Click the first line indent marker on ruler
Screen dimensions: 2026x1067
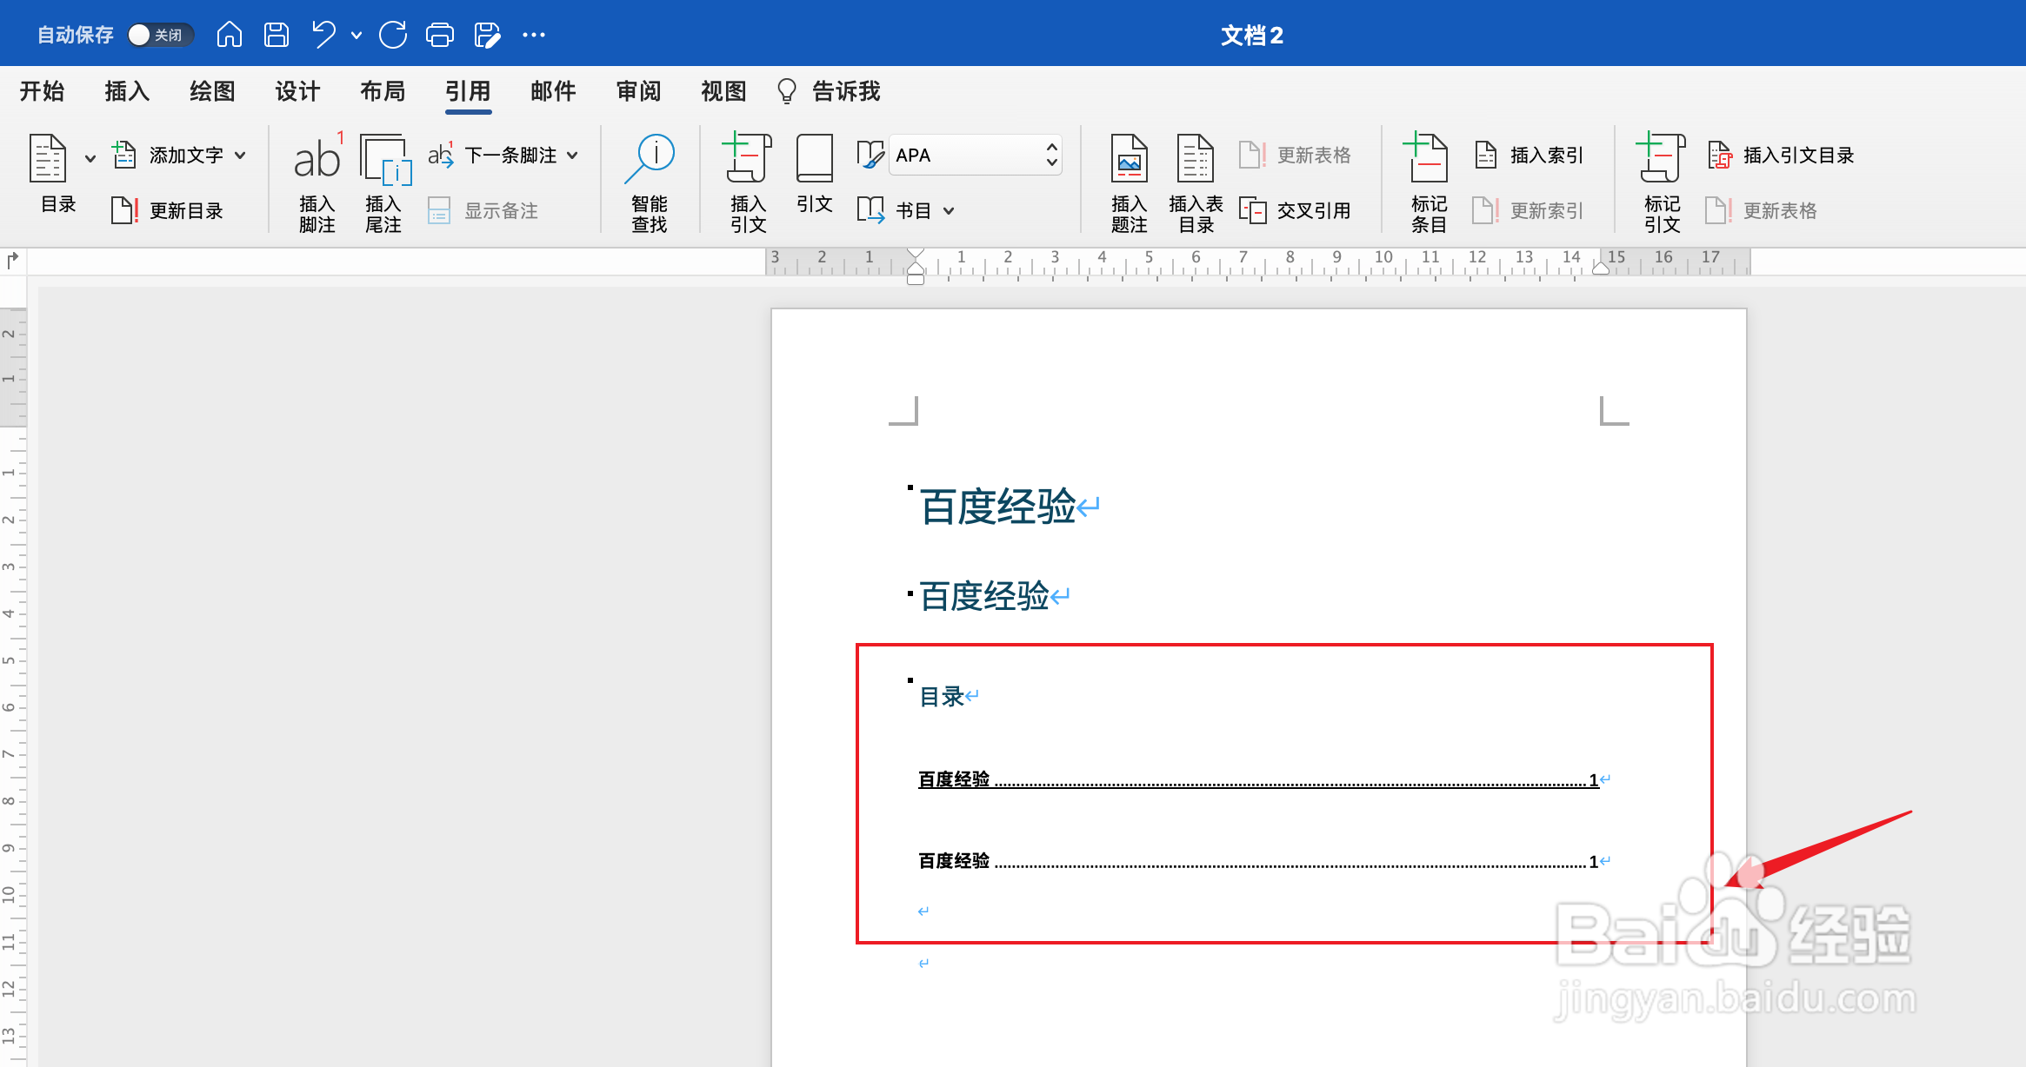point(916,255)
